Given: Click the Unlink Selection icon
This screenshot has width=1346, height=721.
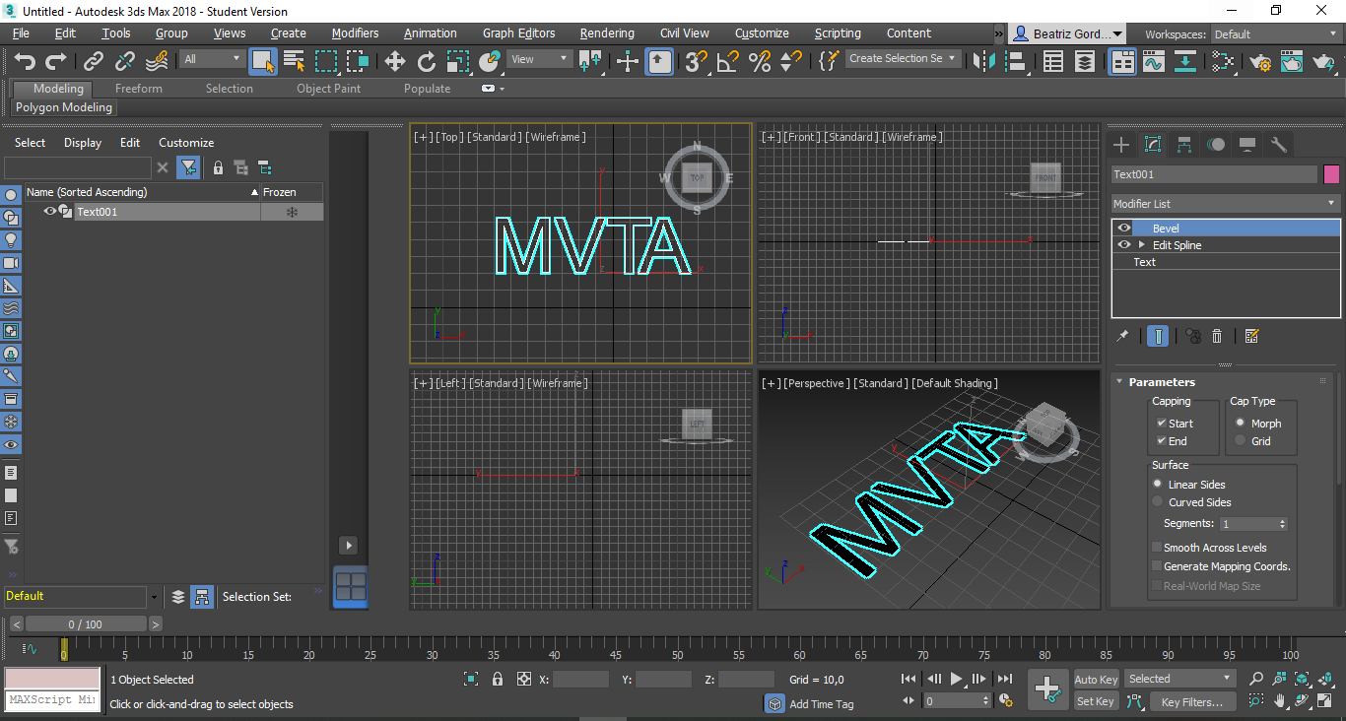Looking at the screenshot, I should [x=125, y=61].
